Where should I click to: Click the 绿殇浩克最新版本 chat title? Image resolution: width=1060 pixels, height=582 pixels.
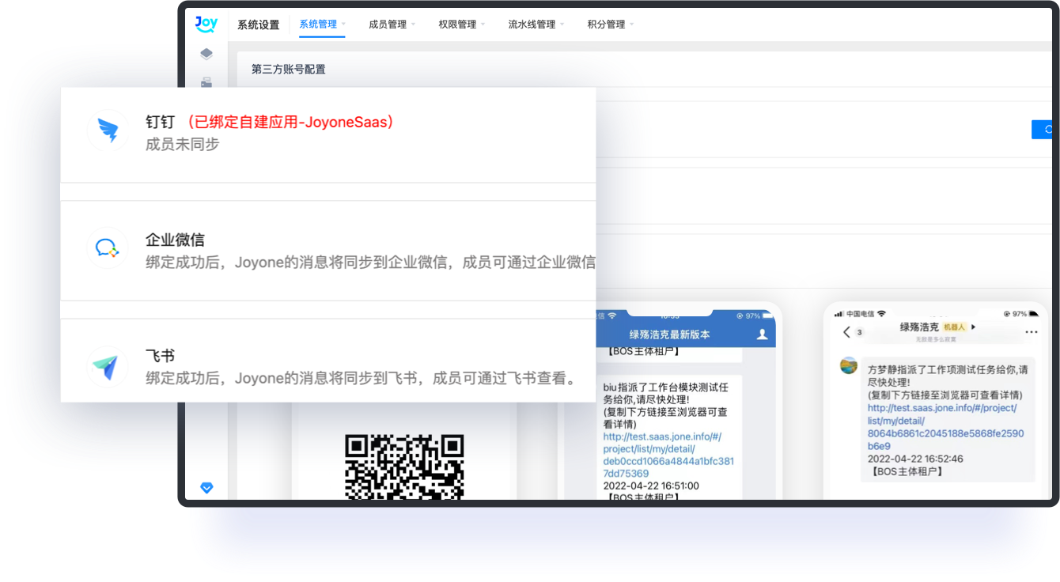[x=669, y=334]
